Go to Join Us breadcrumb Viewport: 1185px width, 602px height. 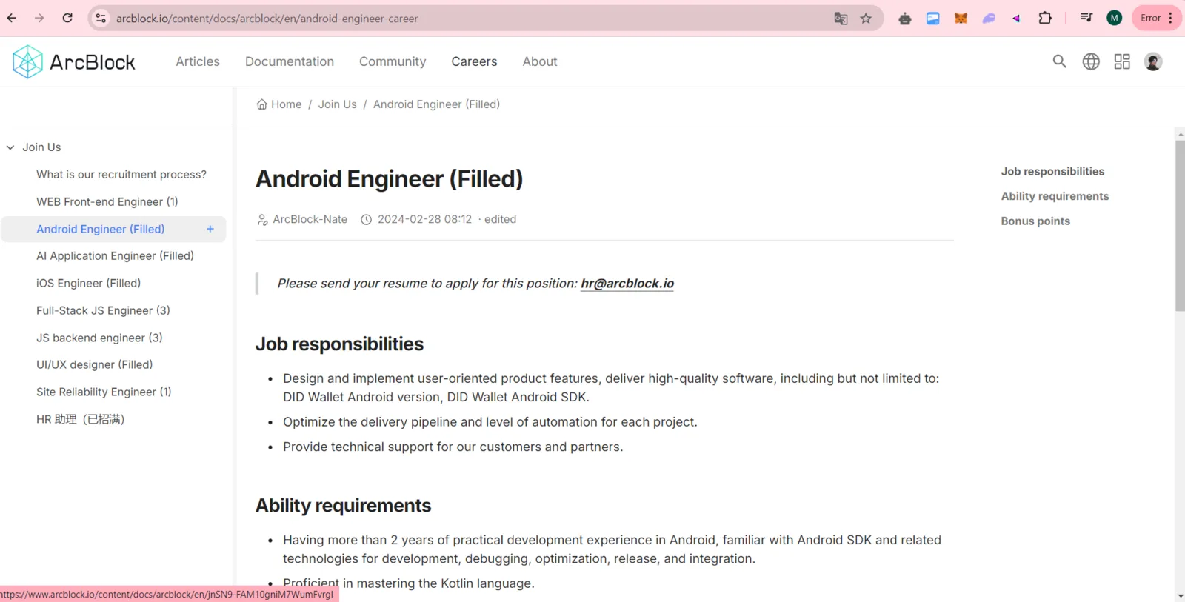pyautogui.click(x=337, y=104)
